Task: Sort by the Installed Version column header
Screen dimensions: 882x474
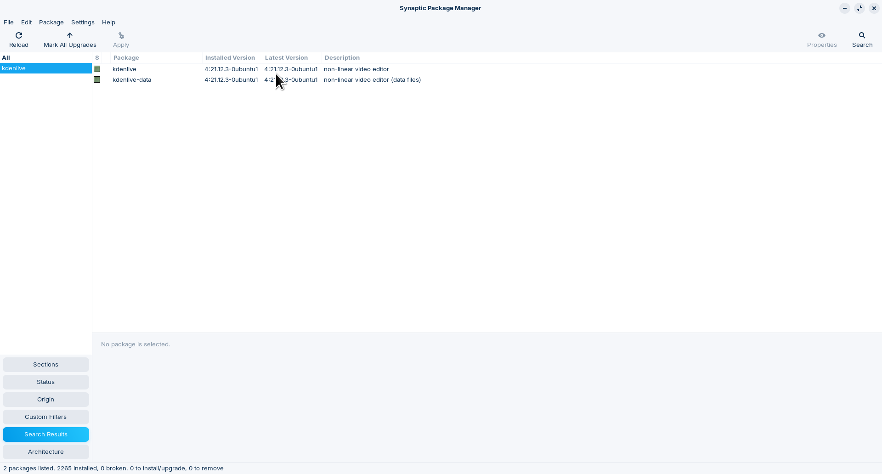Action: click(x=232, y=58)
